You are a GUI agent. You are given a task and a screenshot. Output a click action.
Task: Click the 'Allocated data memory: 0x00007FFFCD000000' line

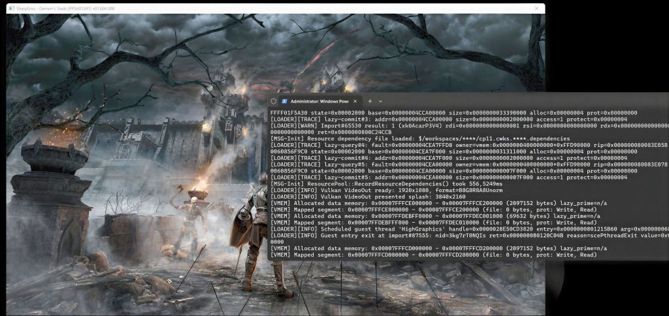click(x=438, y=248)
